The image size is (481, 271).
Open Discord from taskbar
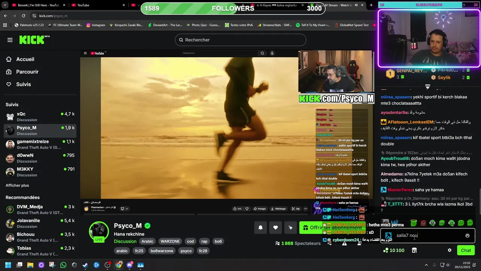[130, 265]
